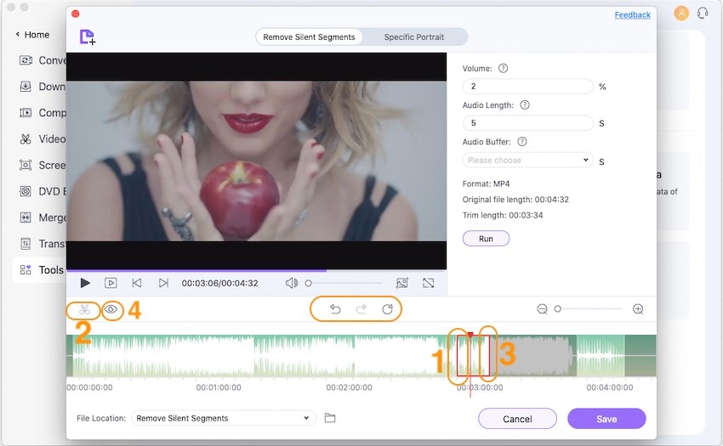
Task: Play the selected segment in the frame icon
Action: coord(111,283)
